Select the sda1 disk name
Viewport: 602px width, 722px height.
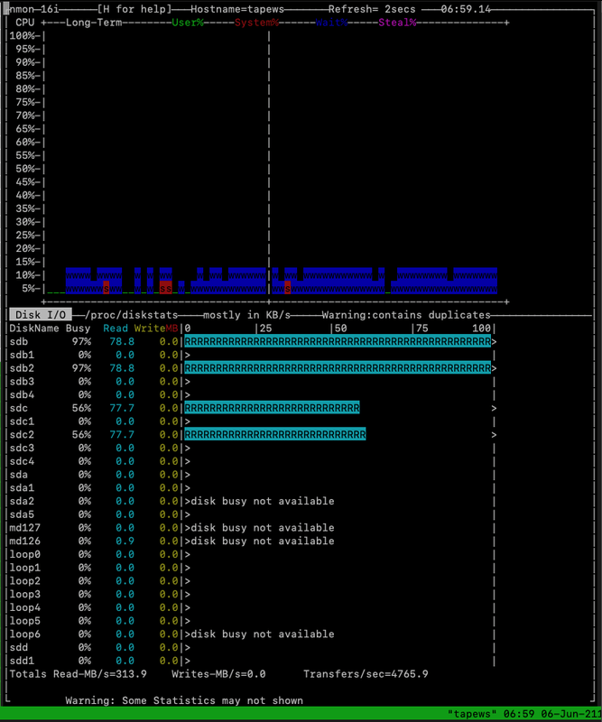pyautogui.click(x=22, y=488)
